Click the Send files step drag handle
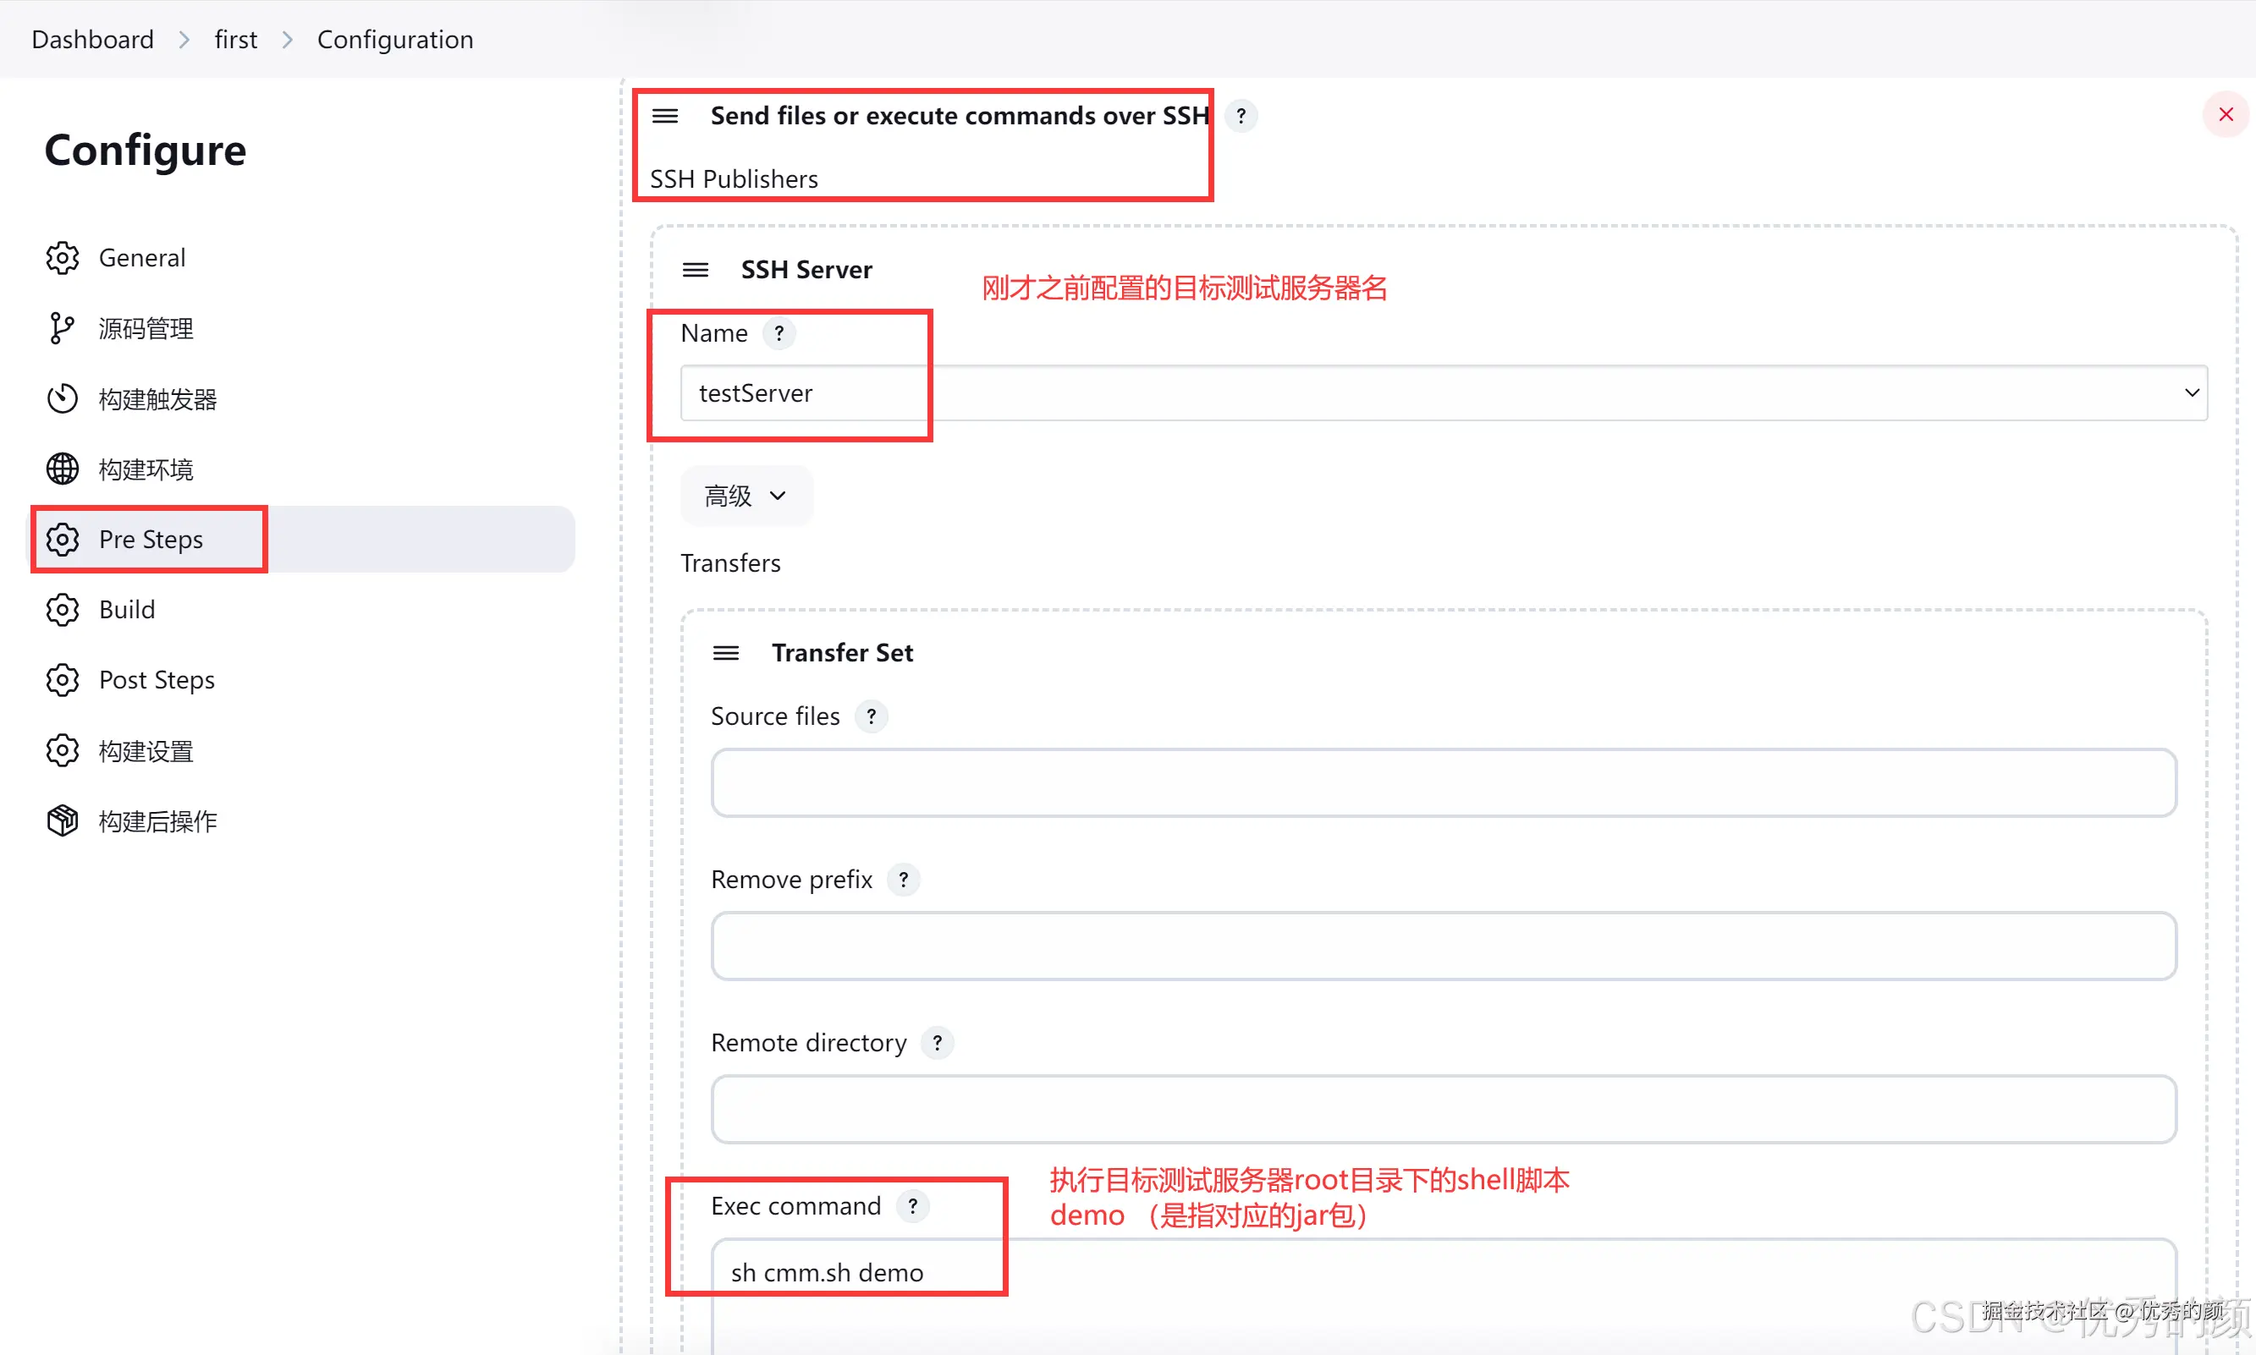2256x1355 pixels. (x=664, y=116)
